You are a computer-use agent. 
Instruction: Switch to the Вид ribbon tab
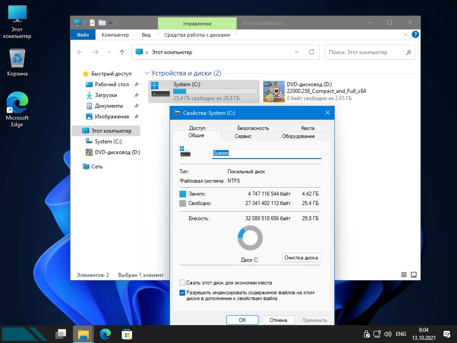(146, 35)
